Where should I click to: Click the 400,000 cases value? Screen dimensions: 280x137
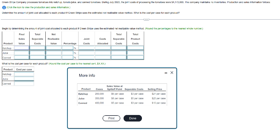(99, 103)
